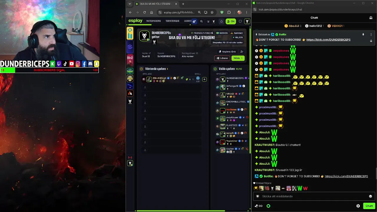This screenshot has height=212, width=377.
Task: Open Chrome home page button
Action: click(151, 12)
